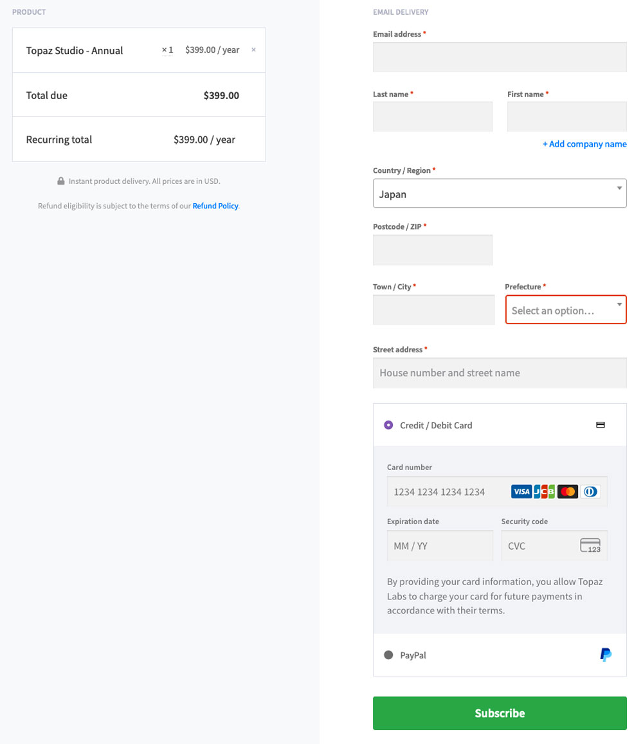This screenshot has height=744, width=643.
Task: Select the Street address input
Action: [x=499, y=373]
